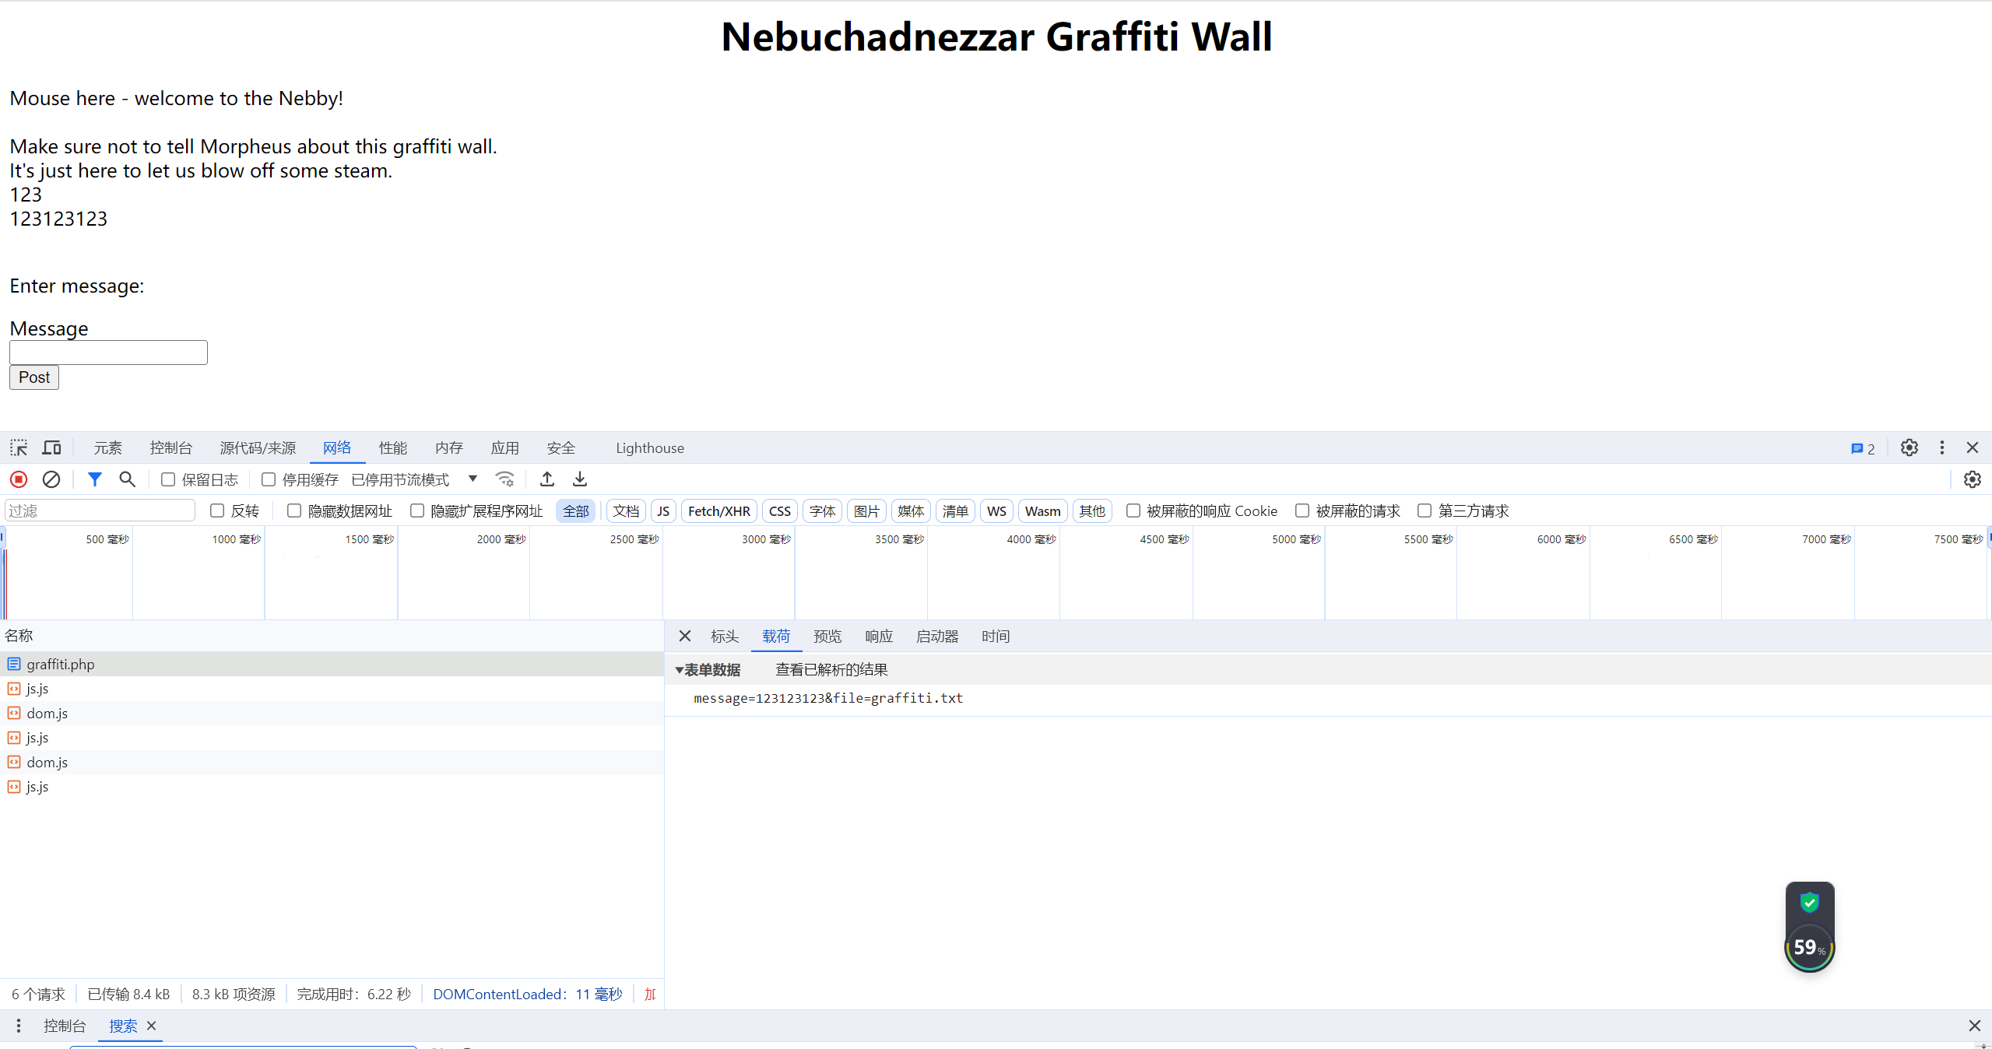
Task: Switch to the 控制台 DevTools tab
Action: coord(170,448)
